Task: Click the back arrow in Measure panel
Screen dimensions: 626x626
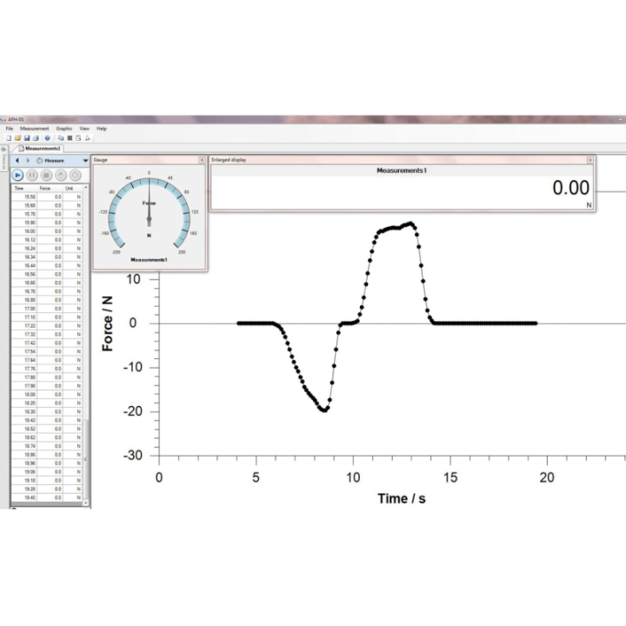Action: pos(17,161)
